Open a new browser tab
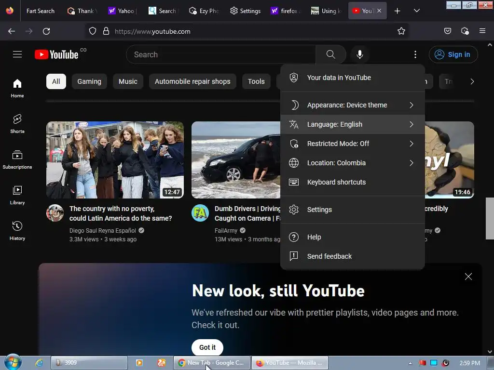 click(398, 11)
